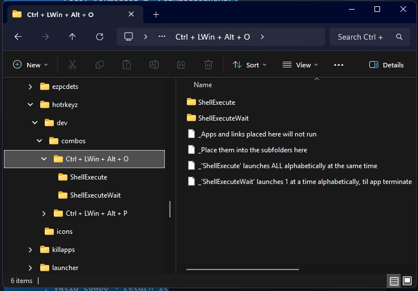Expand the killapps folder in tree
The image size is (418, 291).
pyautogui.click(x=30, y=250)
